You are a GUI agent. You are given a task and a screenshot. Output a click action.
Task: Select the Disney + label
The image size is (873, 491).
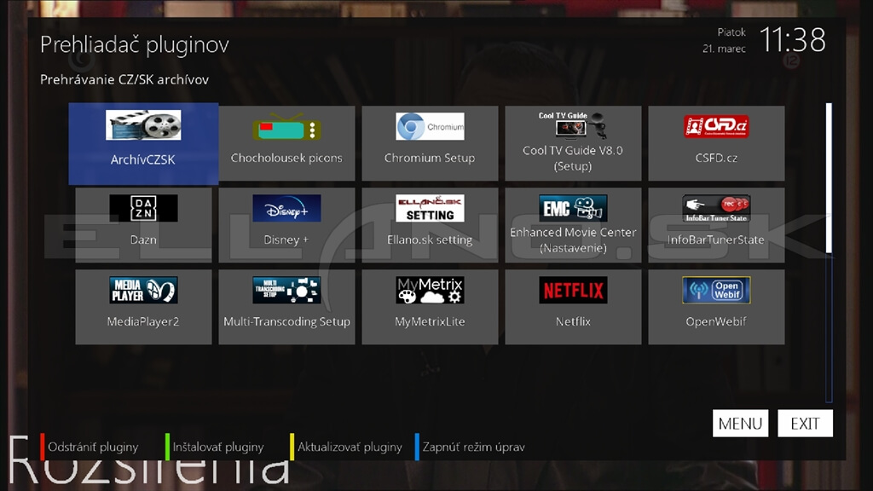pos(286,240)
